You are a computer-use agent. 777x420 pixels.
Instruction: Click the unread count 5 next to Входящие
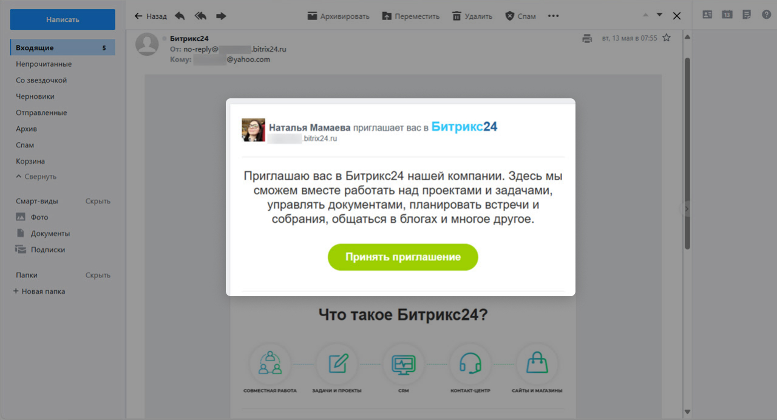(x=104, y=47)
